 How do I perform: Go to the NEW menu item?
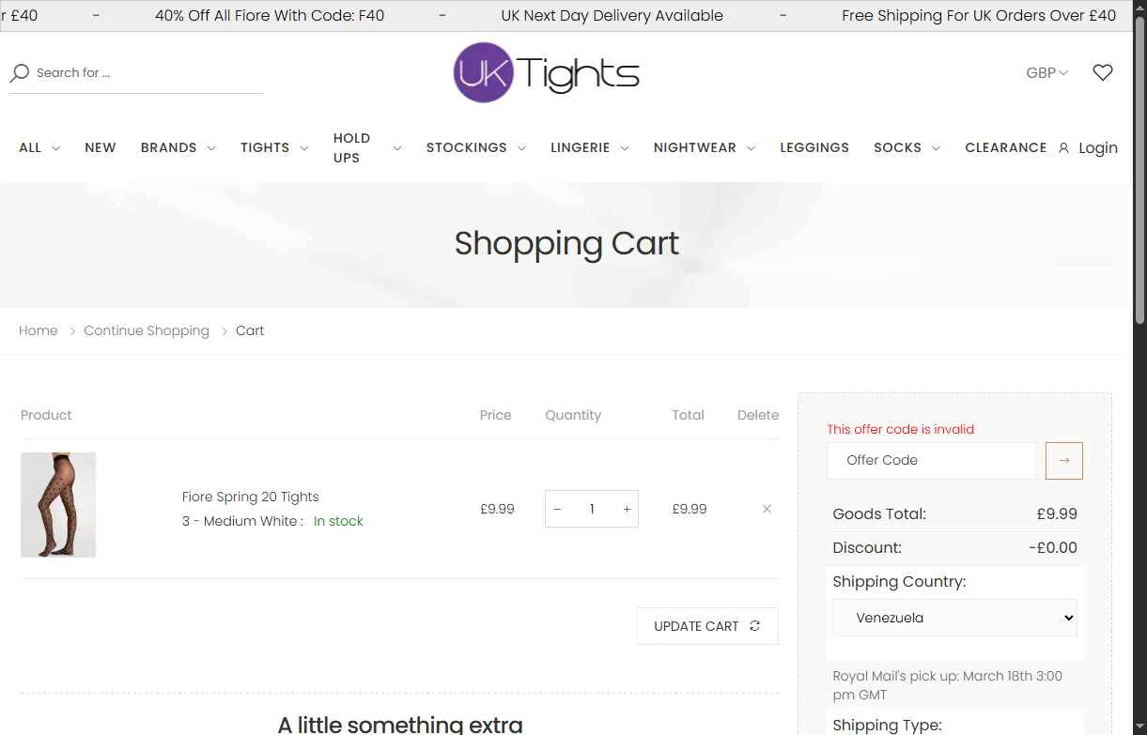pyautogui.click(x=101, y=147)
